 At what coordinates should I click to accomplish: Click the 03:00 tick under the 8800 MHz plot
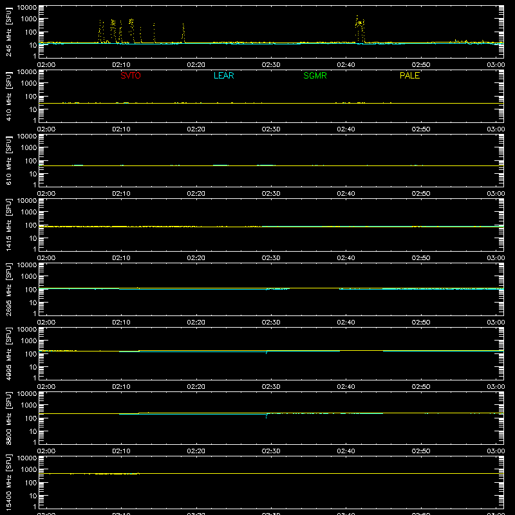(496, 451)
